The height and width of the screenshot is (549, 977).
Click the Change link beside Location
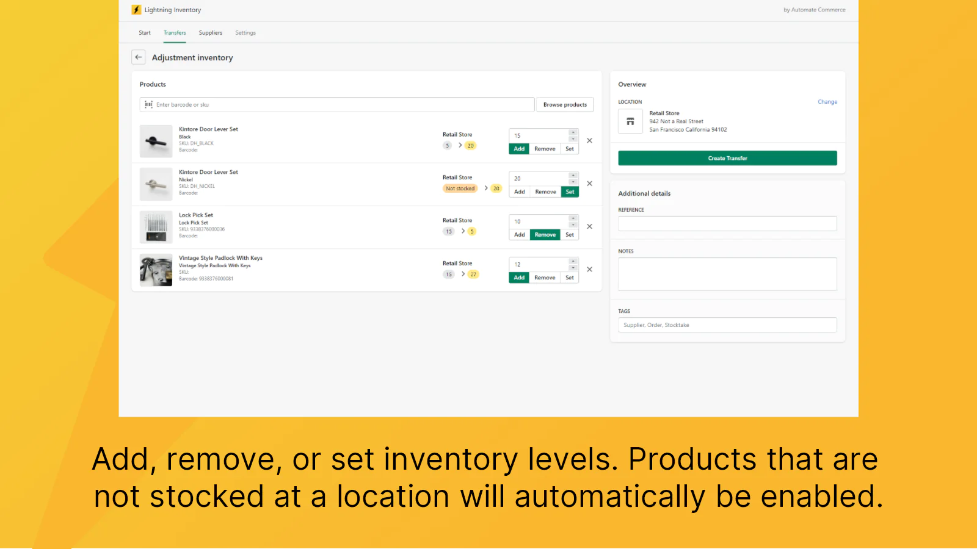pos(827,101)
